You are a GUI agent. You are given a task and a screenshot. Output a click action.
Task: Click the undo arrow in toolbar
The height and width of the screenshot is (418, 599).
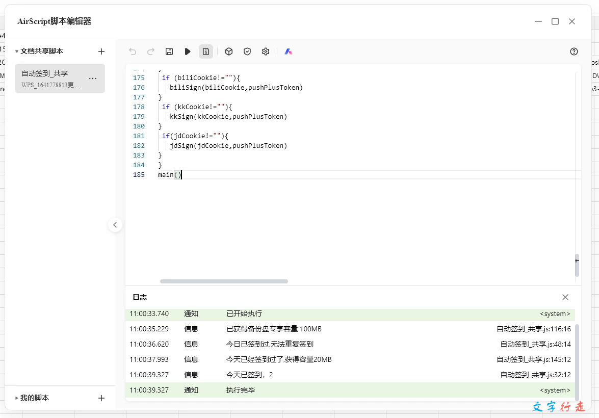click(x=133, y=51)
